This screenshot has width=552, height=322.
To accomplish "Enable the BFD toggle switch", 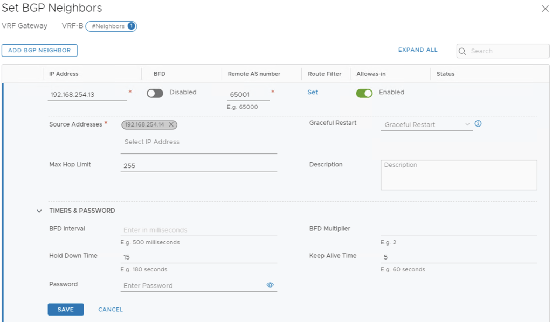I will (155, 93).
